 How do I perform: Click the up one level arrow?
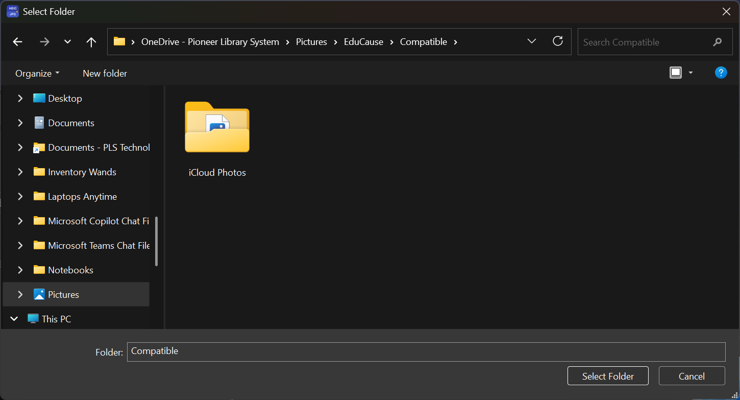[91, 42]
